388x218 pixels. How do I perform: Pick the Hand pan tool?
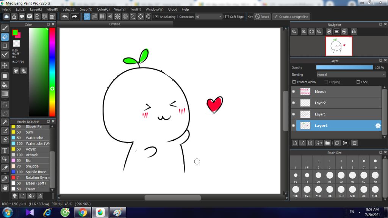(x=5, y=187)
